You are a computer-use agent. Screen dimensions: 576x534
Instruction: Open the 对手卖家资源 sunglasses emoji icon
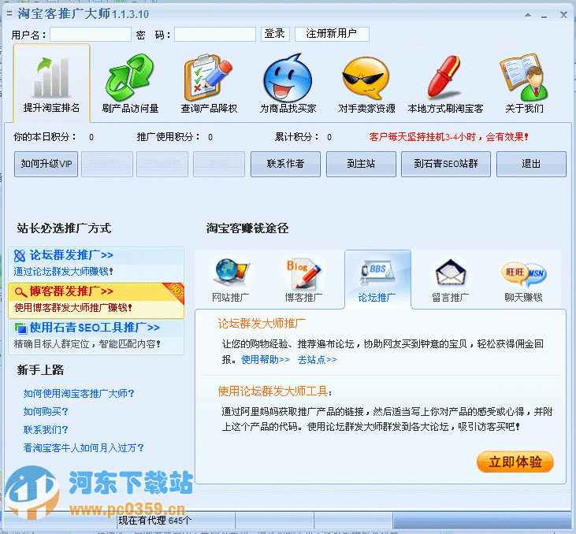366,77
